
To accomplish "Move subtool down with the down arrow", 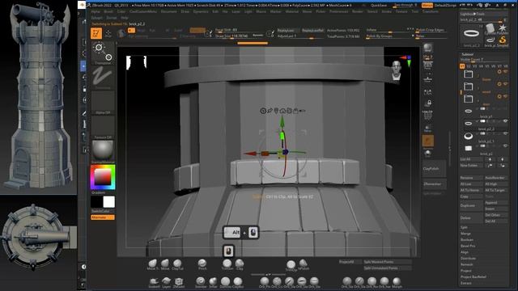I will (x=503, y=159).
